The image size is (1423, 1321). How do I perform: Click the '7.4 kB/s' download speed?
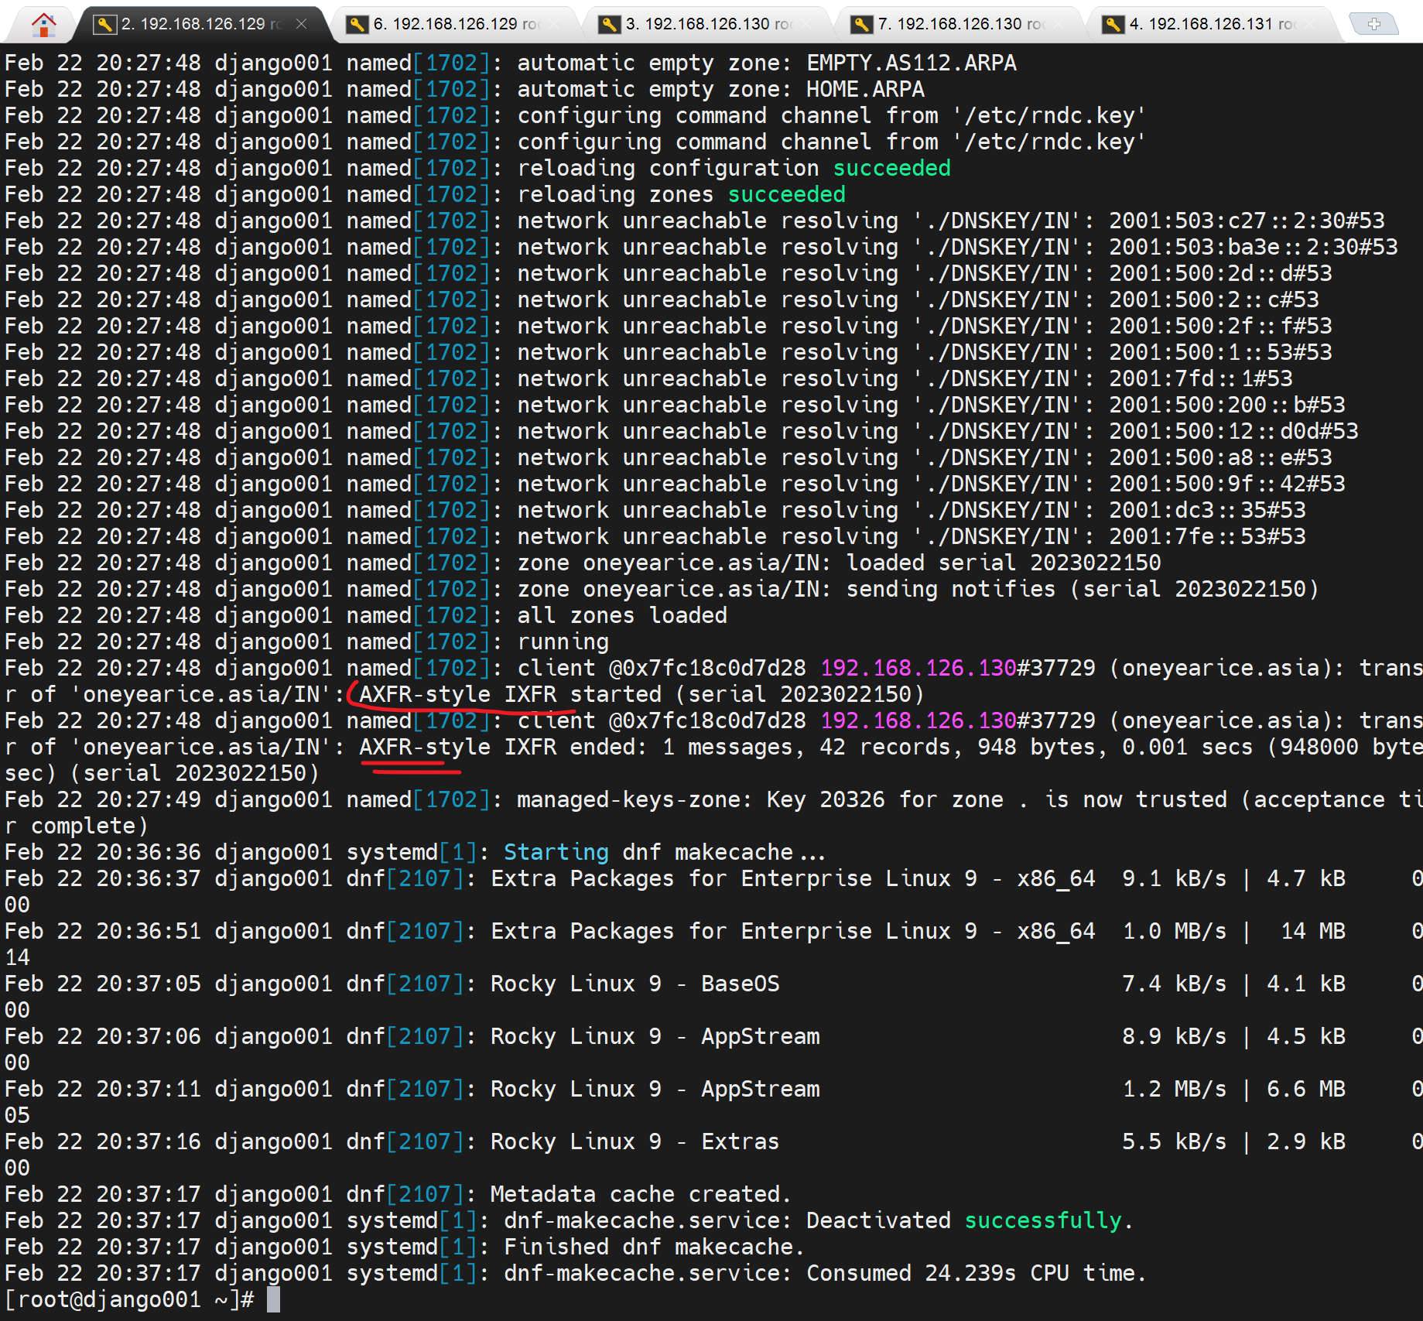pos(1175,984)
